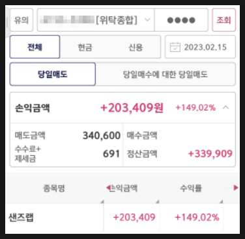Sort by the 손익금액 column header
Image resolution: width=245 pixels, height=239 pixels.
click(123, 188)
